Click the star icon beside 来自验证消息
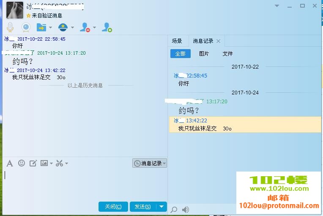This screenshot has height=216, width=323. (28, 16)
